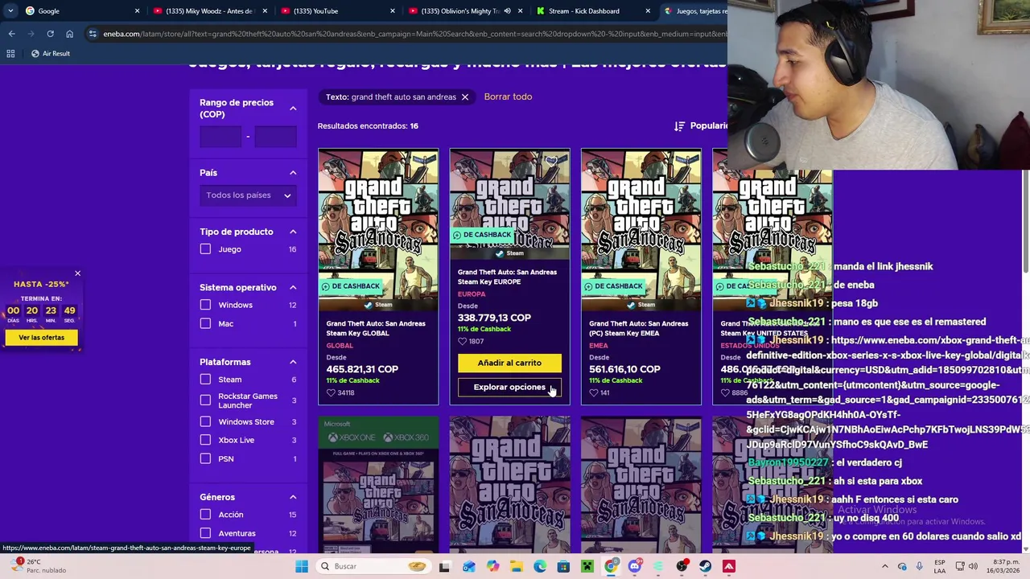Viewport: 1030px width, 579px height.
Task: Open Microsoft Edge from the taskbar
Action: (x=540, y=566)
